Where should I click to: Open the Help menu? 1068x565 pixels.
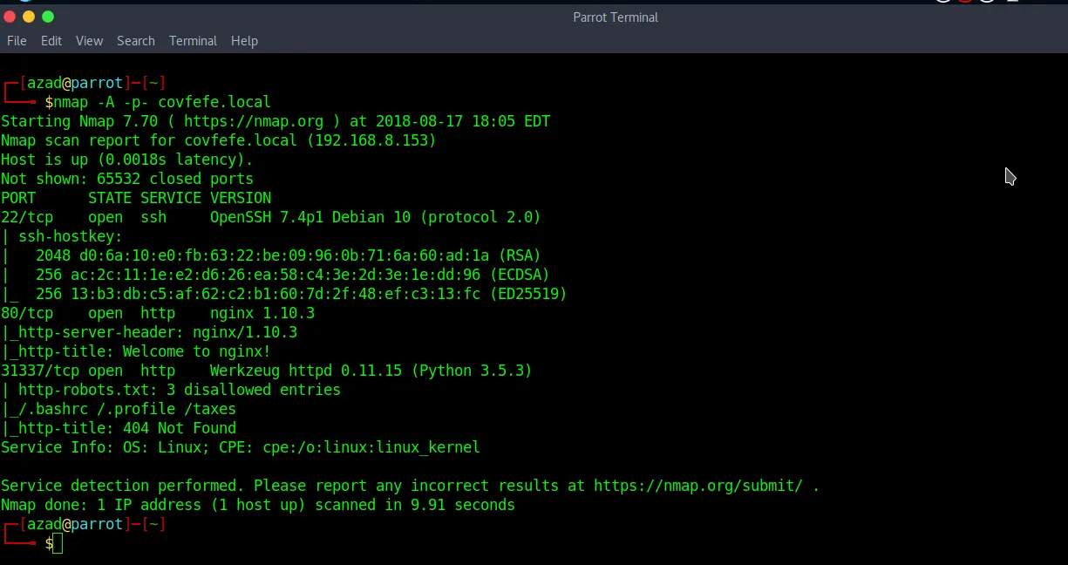(244, 41)
